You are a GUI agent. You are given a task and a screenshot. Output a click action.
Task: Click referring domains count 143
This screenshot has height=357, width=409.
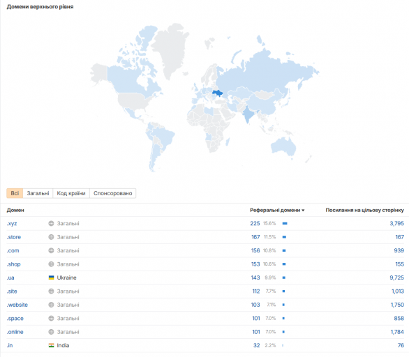pos(255,278)
